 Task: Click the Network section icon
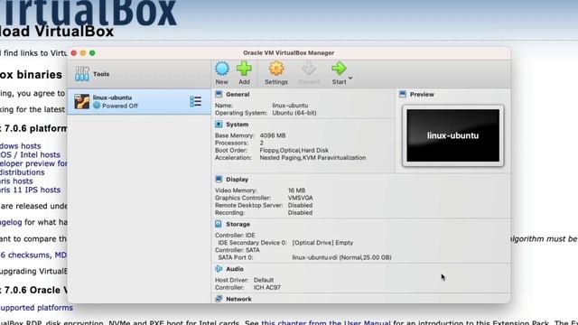pyautogui.click(x=219, y=299)
